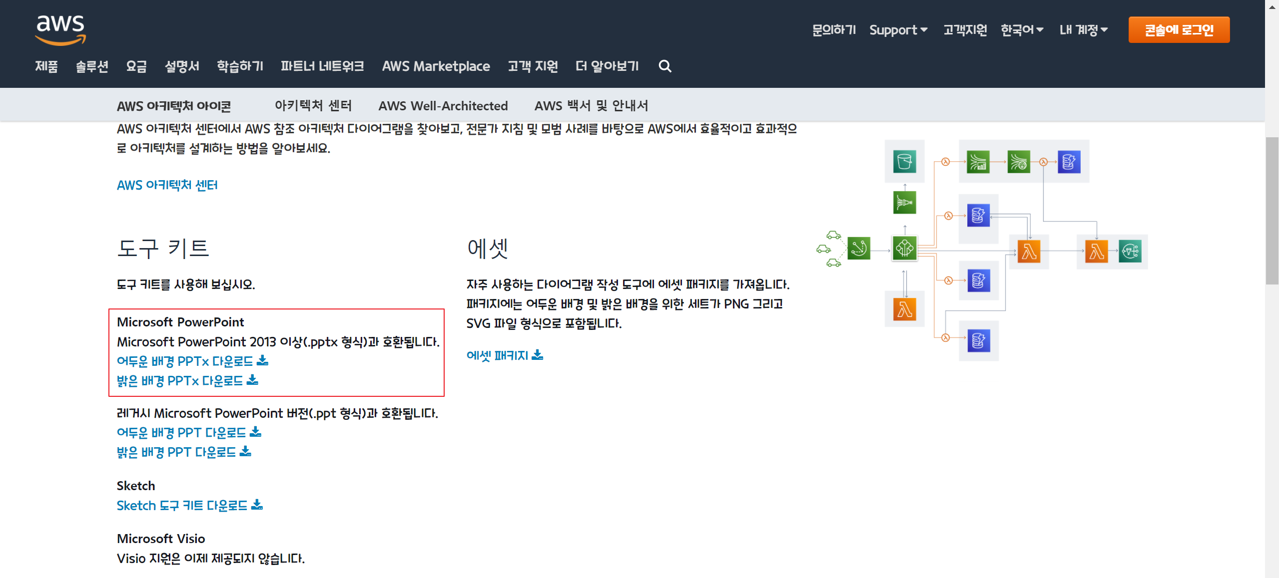Viewport: 1279px width, 578px height.
Task: Click download icon beside 어두운 배경 PPTx 다운로드
Action: pos(263,360)
